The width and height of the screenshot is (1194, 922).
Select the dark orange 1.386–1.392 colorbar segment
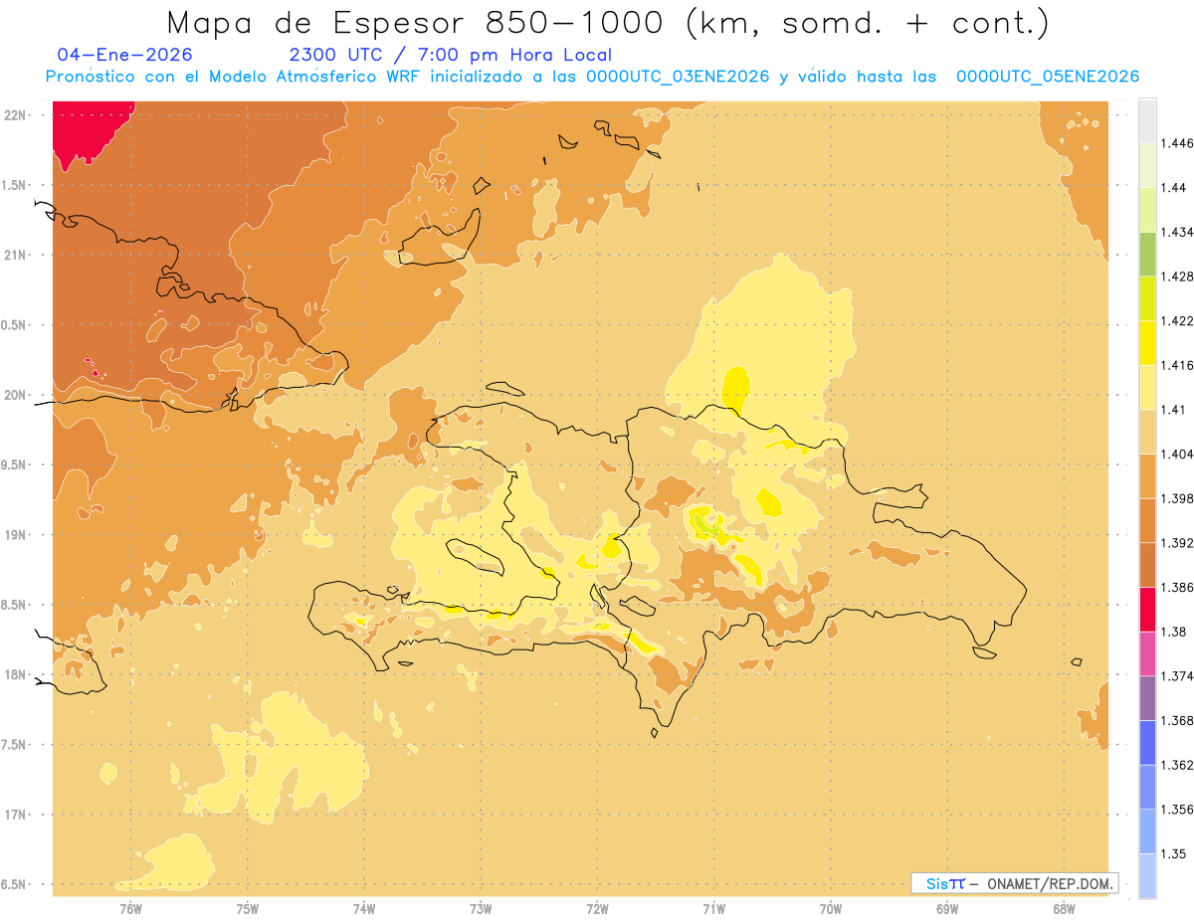1147,565
